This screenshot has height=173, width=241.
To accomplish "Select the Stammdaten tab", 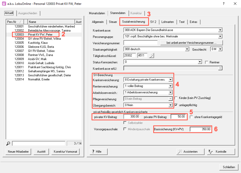I will (x=118, y=13).
